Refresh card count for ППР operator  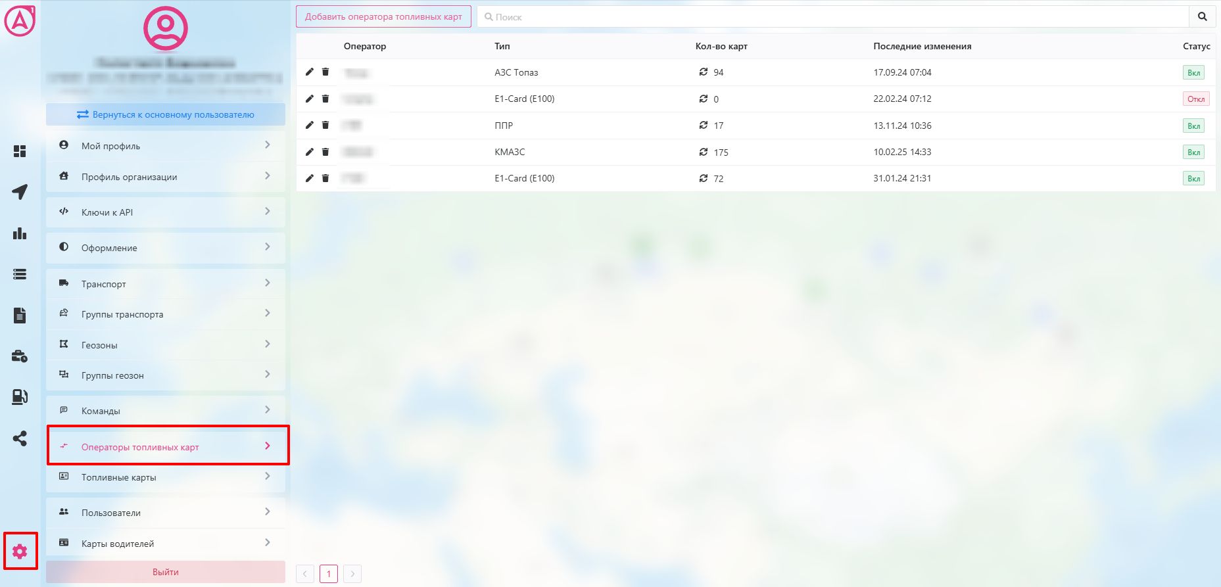click(703, 125)
